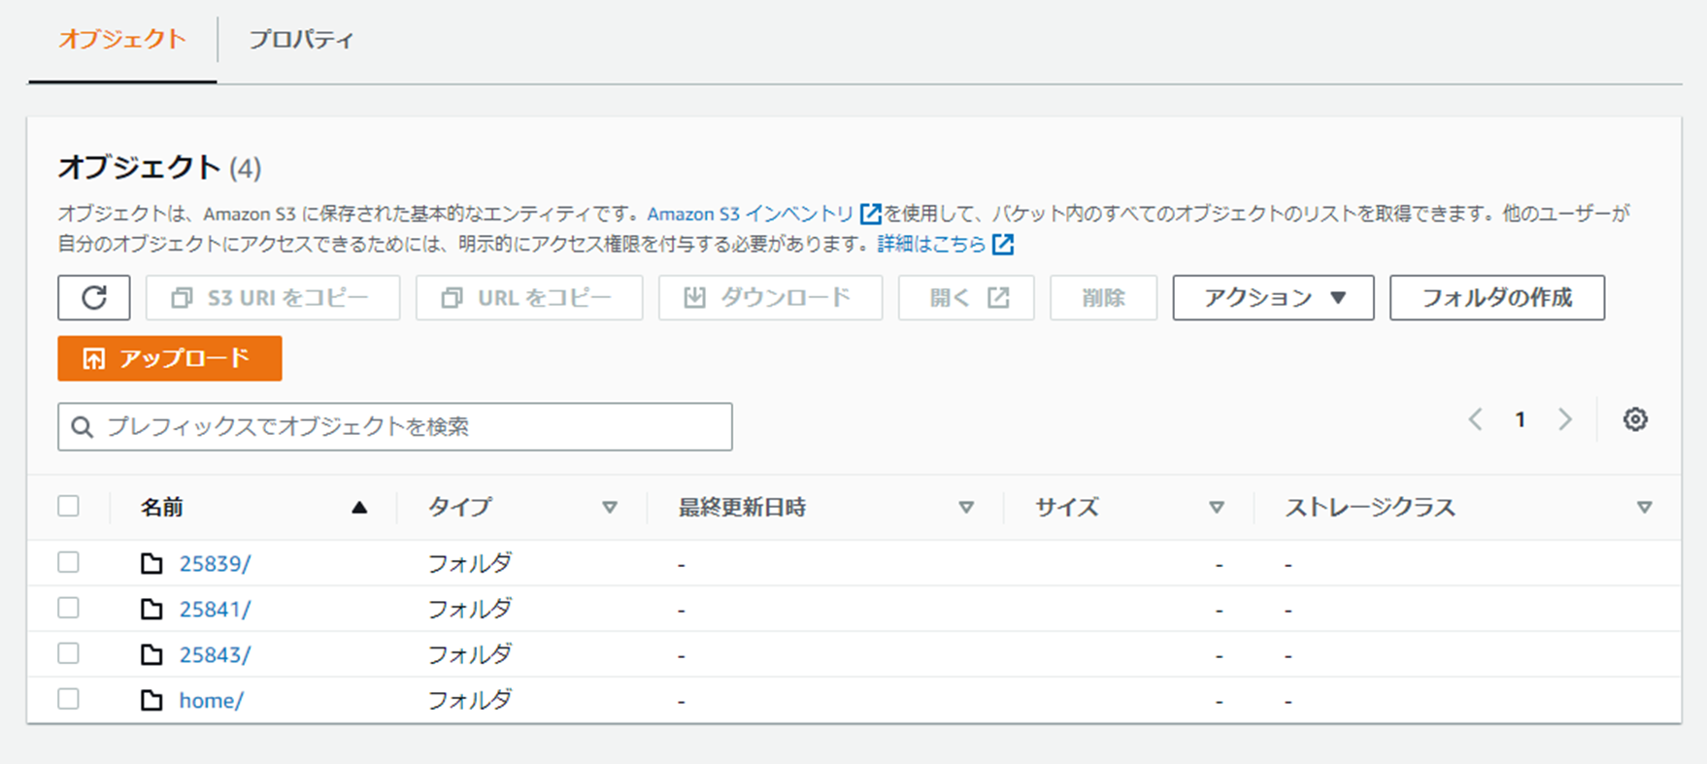This screenshot has width=1707, height=764.
Task: Click external link icon after Amazon S3 インベントリ
Action: point(871,214)
